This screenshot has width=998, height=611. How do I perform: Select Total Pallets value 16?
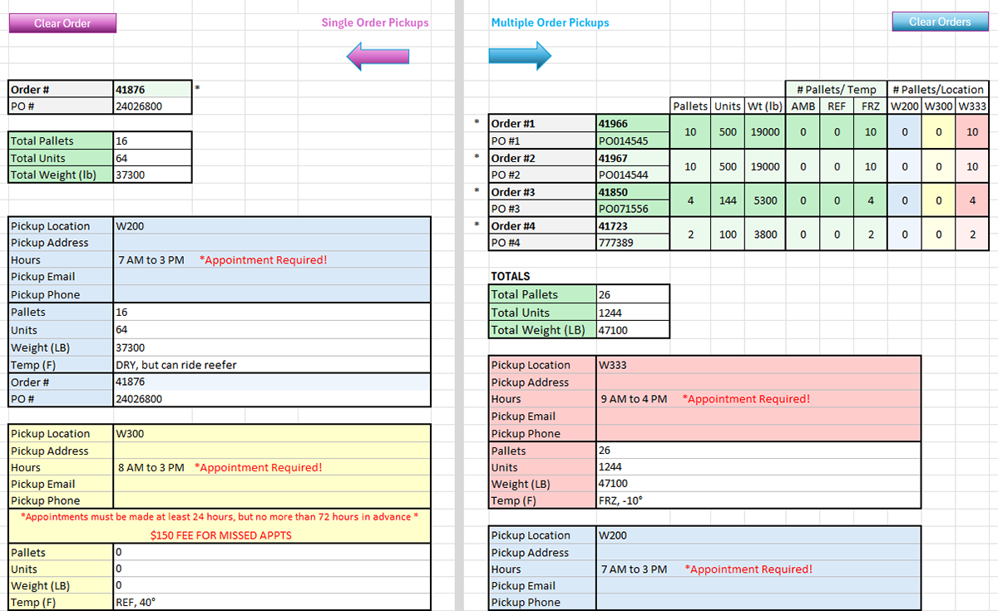[x=152, y=140]
